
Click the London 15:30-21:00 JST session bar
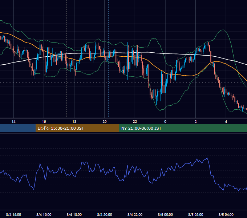(x=77, y=128)
